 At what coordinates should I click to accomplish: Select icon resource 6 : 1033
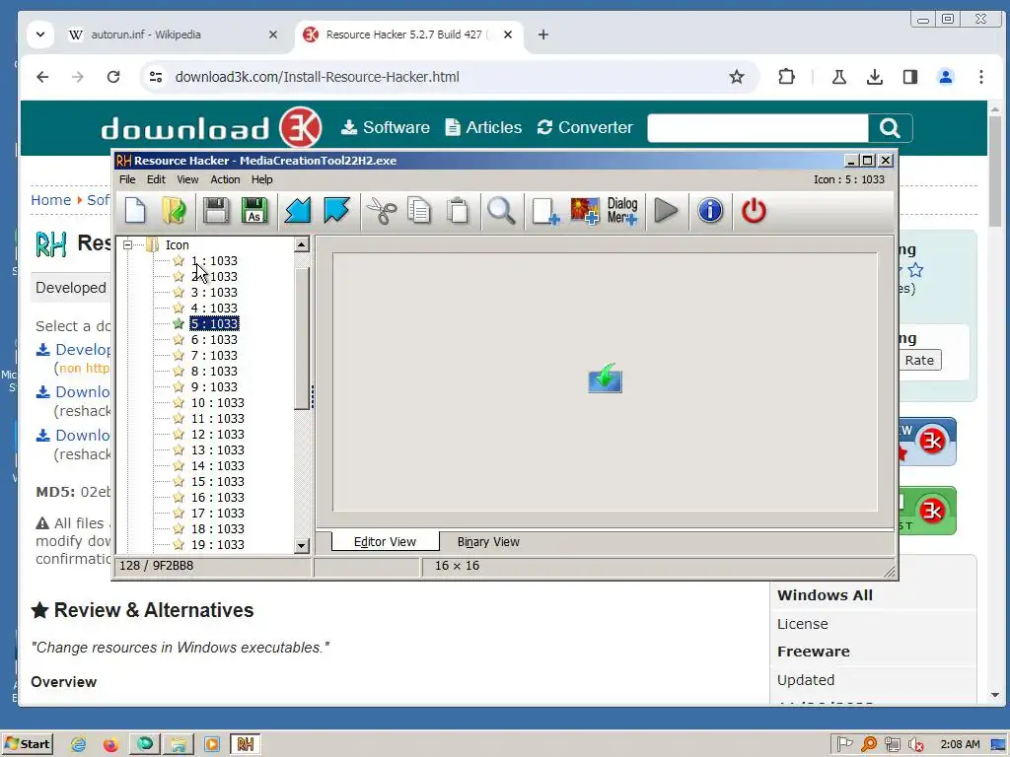(x=214, y=339)
